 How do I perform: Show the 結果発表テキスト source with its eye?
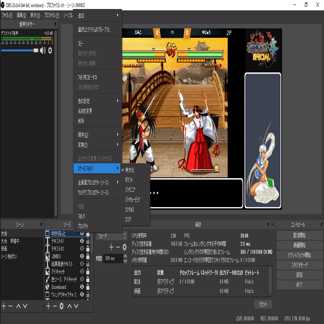pos(82,264)
